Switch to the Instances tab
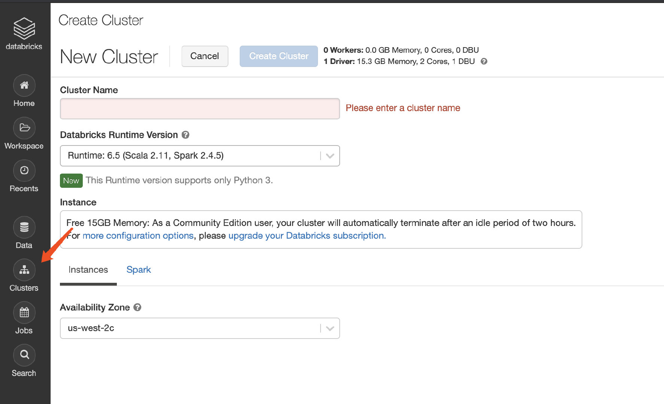 tap(88, 270)
